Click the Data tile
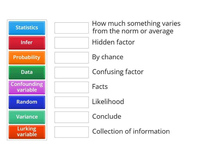Viewport: 214px width, 160px height. (27, 72)
